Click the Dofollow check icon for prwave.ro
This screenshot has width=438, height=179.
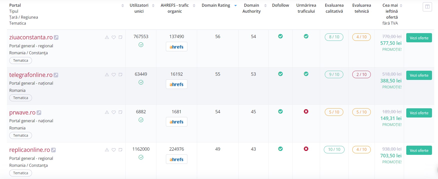pos(281,112)
